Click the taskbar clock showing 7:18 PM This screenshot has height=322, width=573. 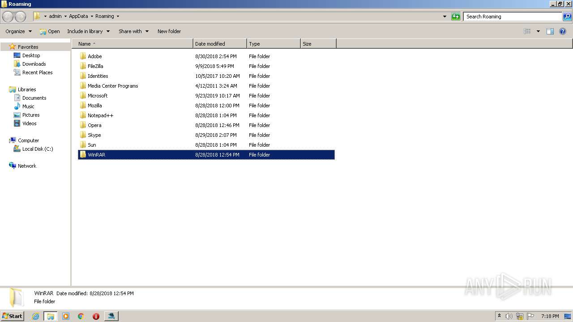(550, 316)
